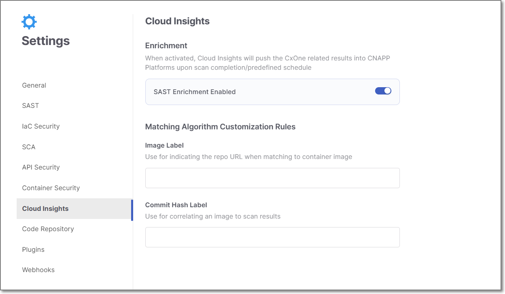Open Code Repository settings
The image size is (505, 294).
pyautogui.click(x=47, y=229)
